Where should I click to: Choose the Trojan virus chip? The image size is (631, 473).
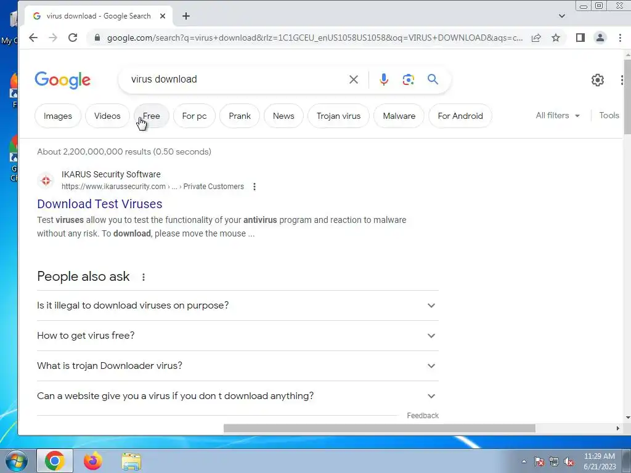pos(338,116)
